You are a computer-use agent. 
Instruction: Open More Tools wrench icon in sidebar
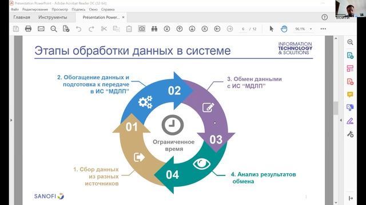click(350, 134)
